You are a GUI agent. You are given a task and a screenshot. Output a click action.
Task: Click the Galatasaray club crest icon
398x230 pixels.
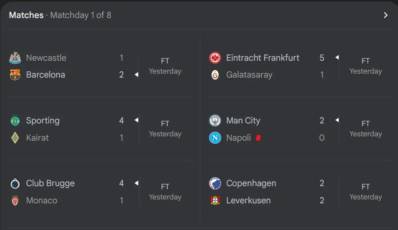[x=215, y=75]
